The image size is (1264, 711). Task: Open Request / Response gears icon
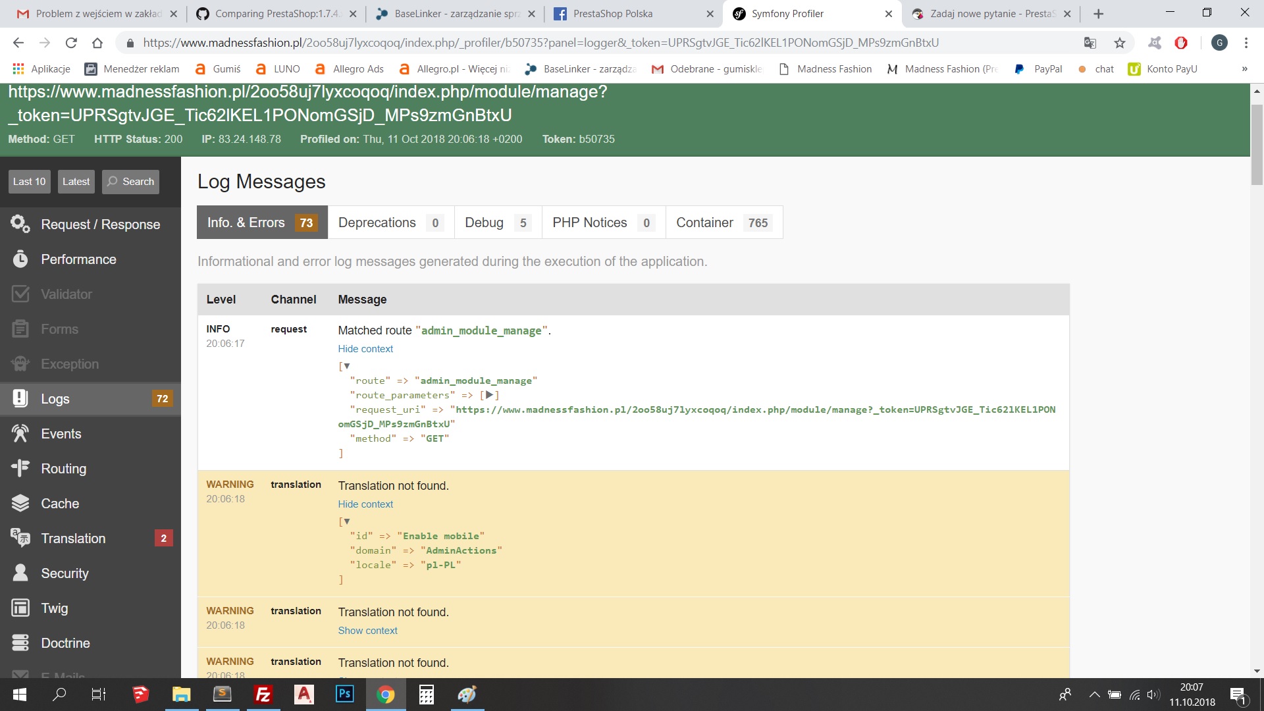(20, 224)
